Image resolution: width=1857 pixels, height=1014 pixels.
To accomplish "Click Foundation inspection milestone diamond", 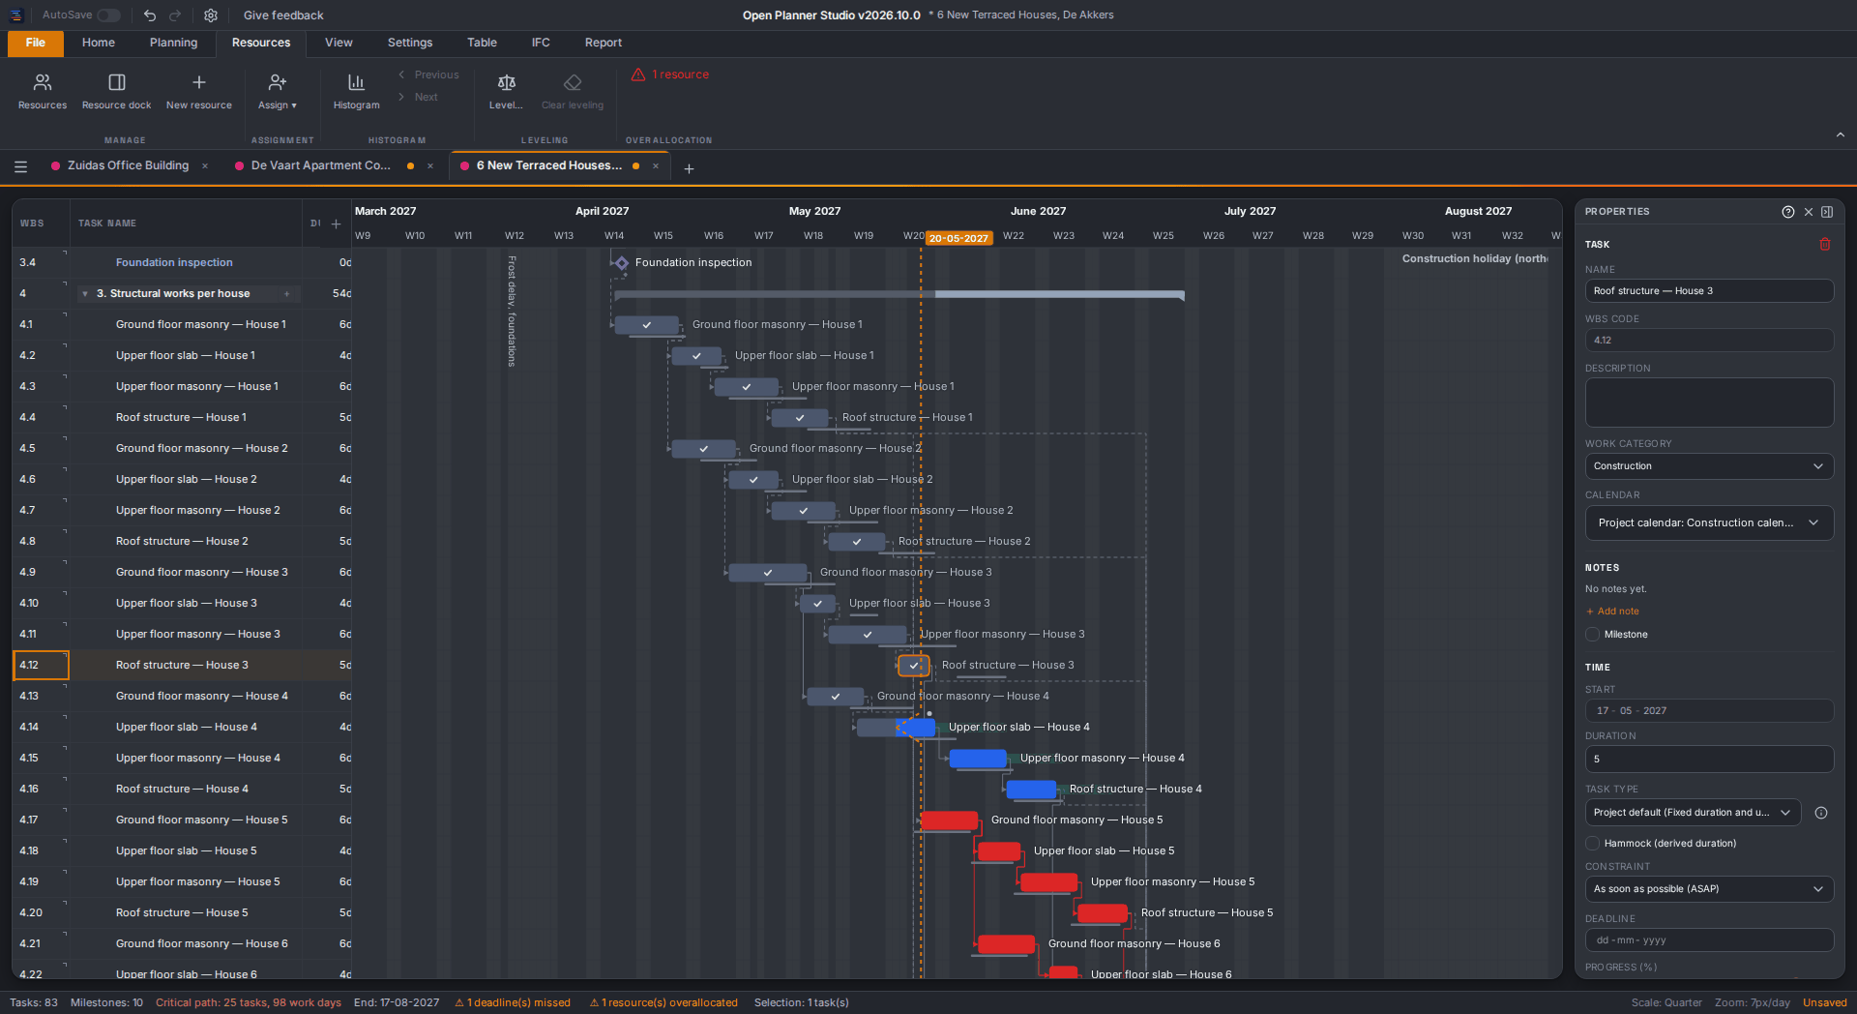I will tap(622, 263).
